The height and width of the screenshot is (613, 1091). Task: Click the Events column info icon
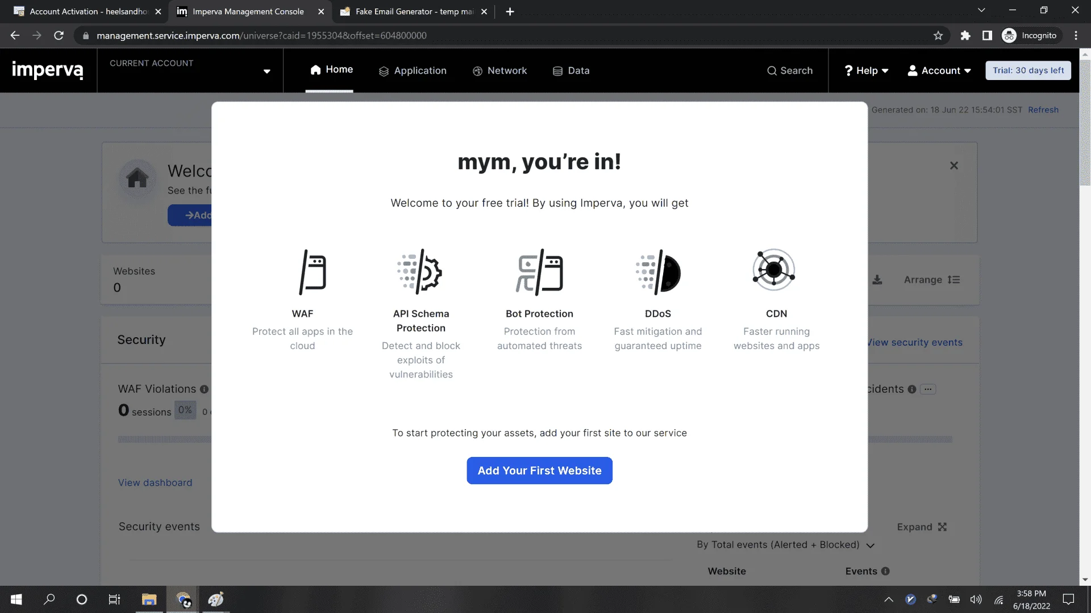(x=885, y=572)
